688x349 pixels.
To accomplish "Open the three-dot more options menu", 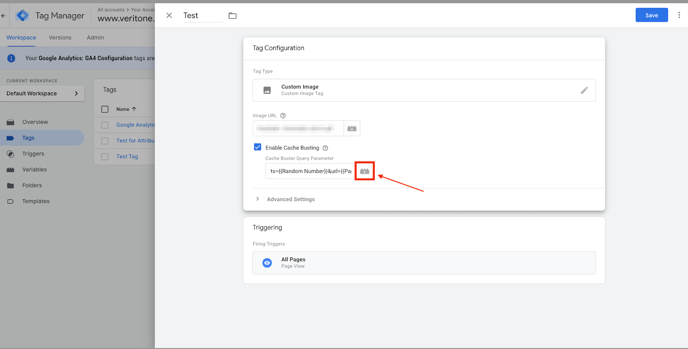I will coord(679,15).
